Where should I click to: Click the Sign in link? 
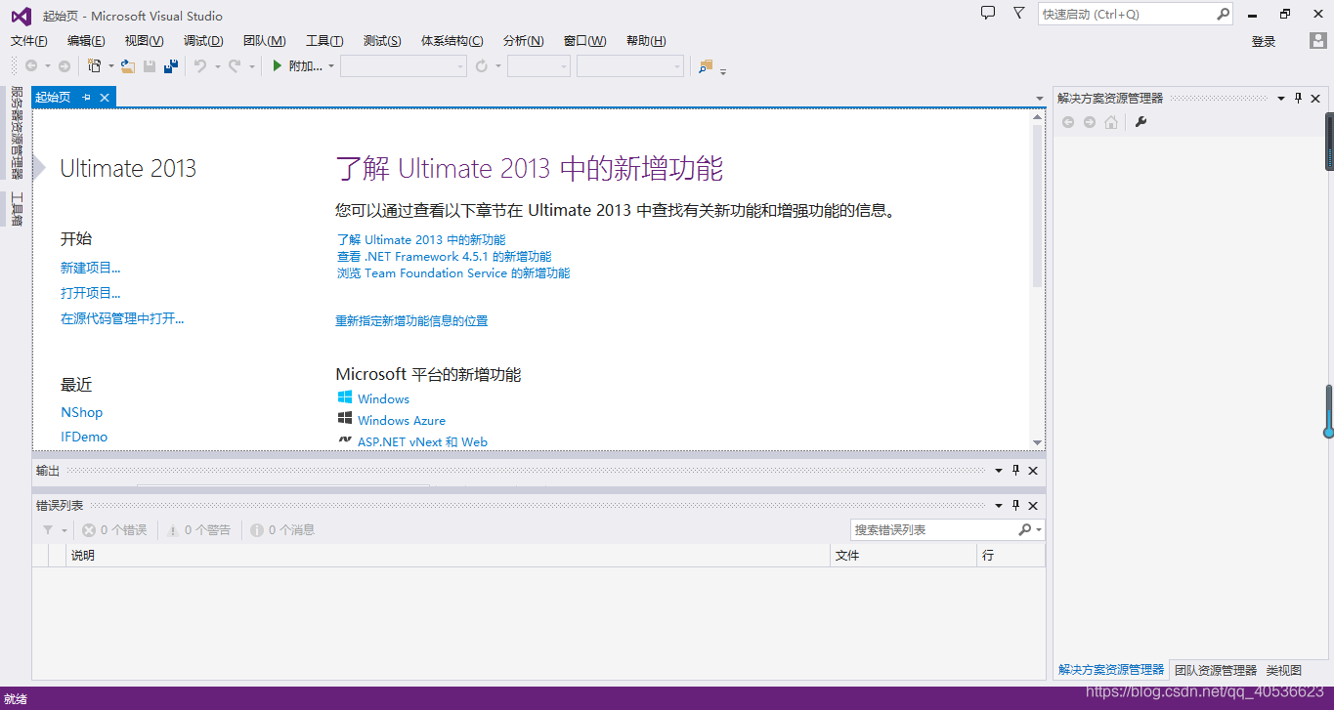pos(1264,41)
